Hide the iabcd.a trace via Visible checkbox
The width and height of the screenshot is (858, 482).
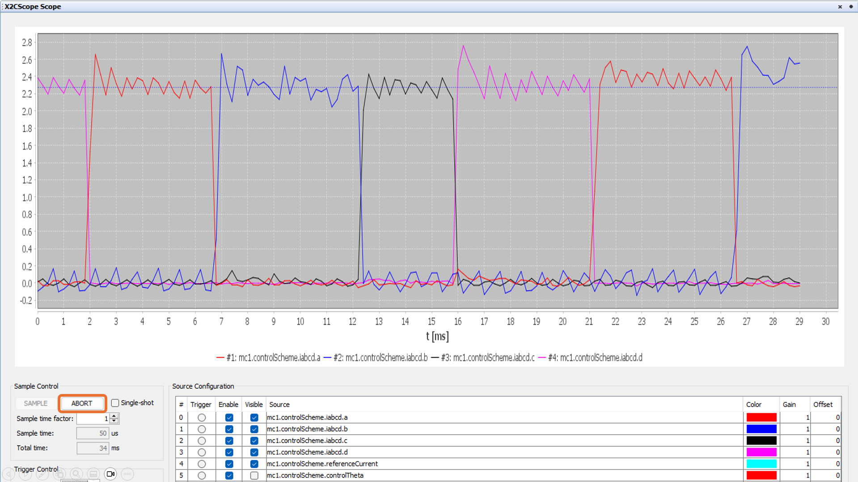click(x=254, y=418)
